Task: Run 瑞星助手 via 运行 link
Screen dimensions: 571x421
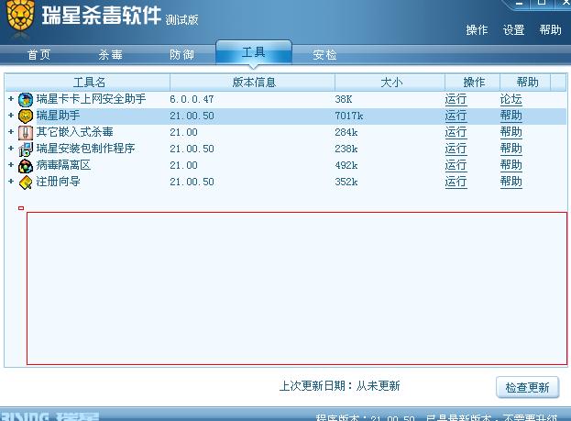Action: (456, 116)
